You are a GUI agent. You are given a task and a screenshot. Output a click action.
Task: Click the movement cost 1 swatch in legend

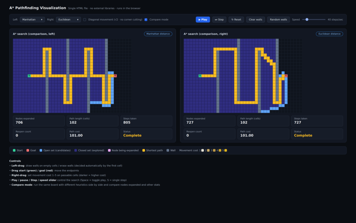pos(203,151)
